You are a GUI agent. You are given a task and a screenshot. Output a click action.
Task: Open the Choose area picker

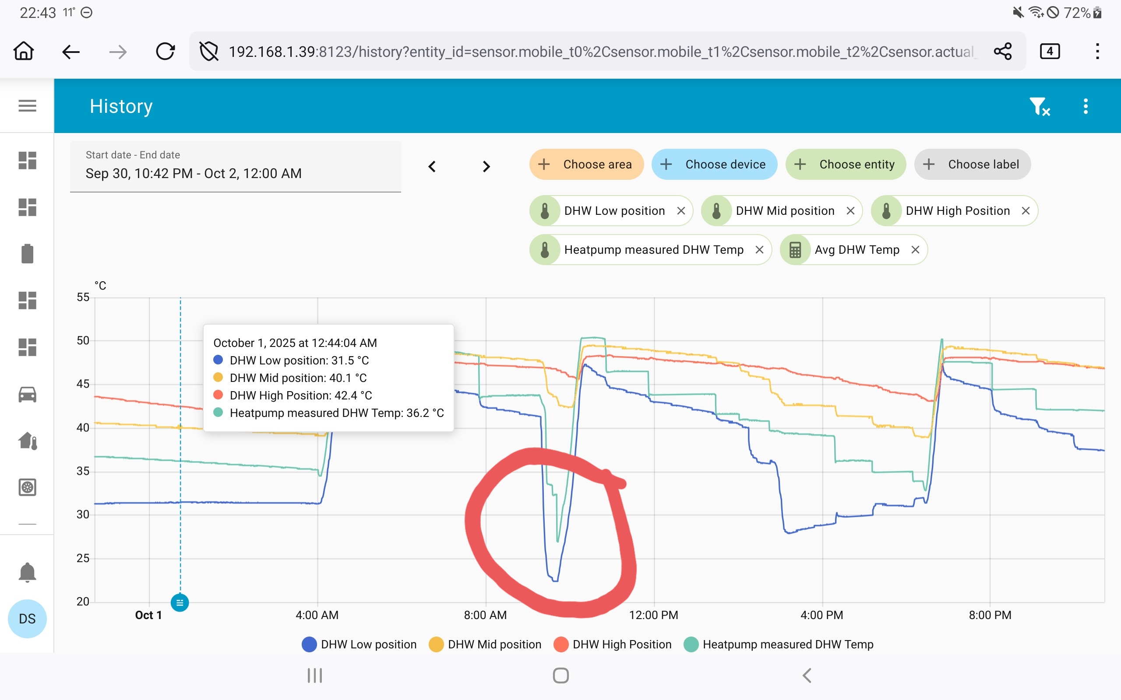coord(586,164)
